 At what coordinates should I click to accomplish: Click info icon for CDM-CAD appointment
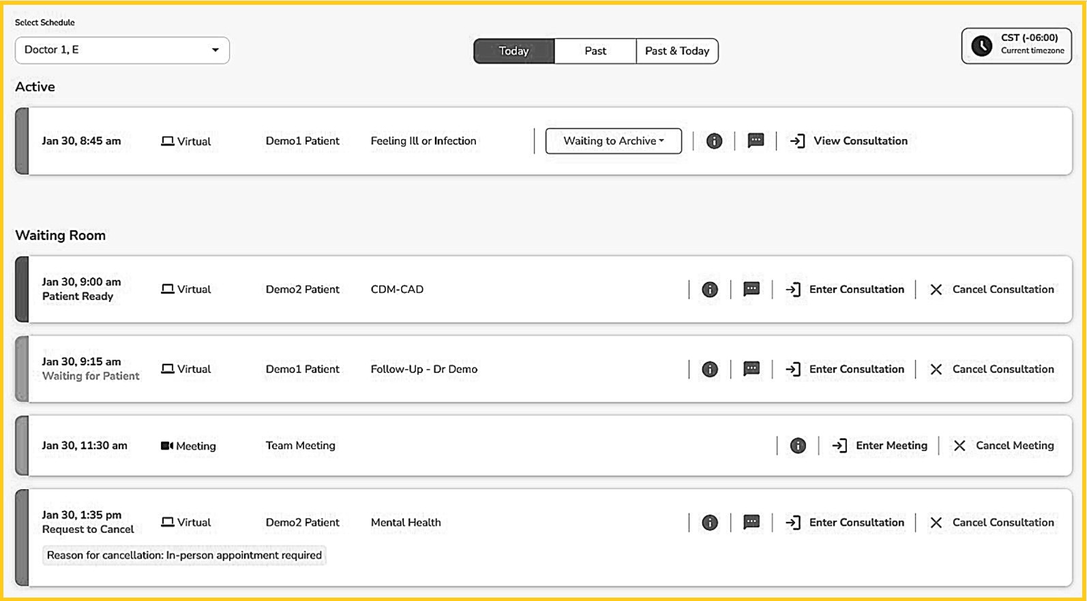(x=710, y=290)
